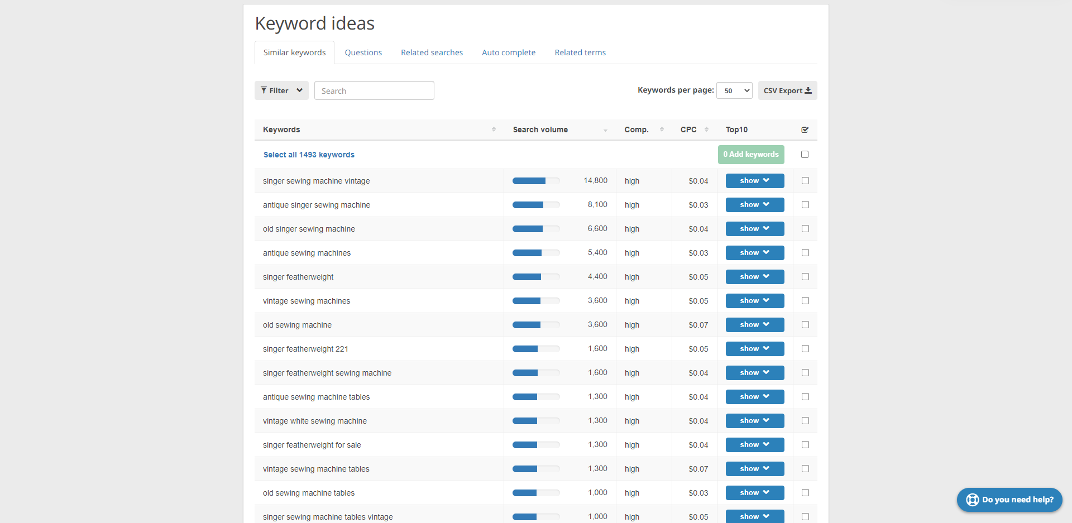Viewport: 1072px width, 523px height.
Task: Click the Search volume sort arrow
Action: pyautogui.click(x=605, y=130)
